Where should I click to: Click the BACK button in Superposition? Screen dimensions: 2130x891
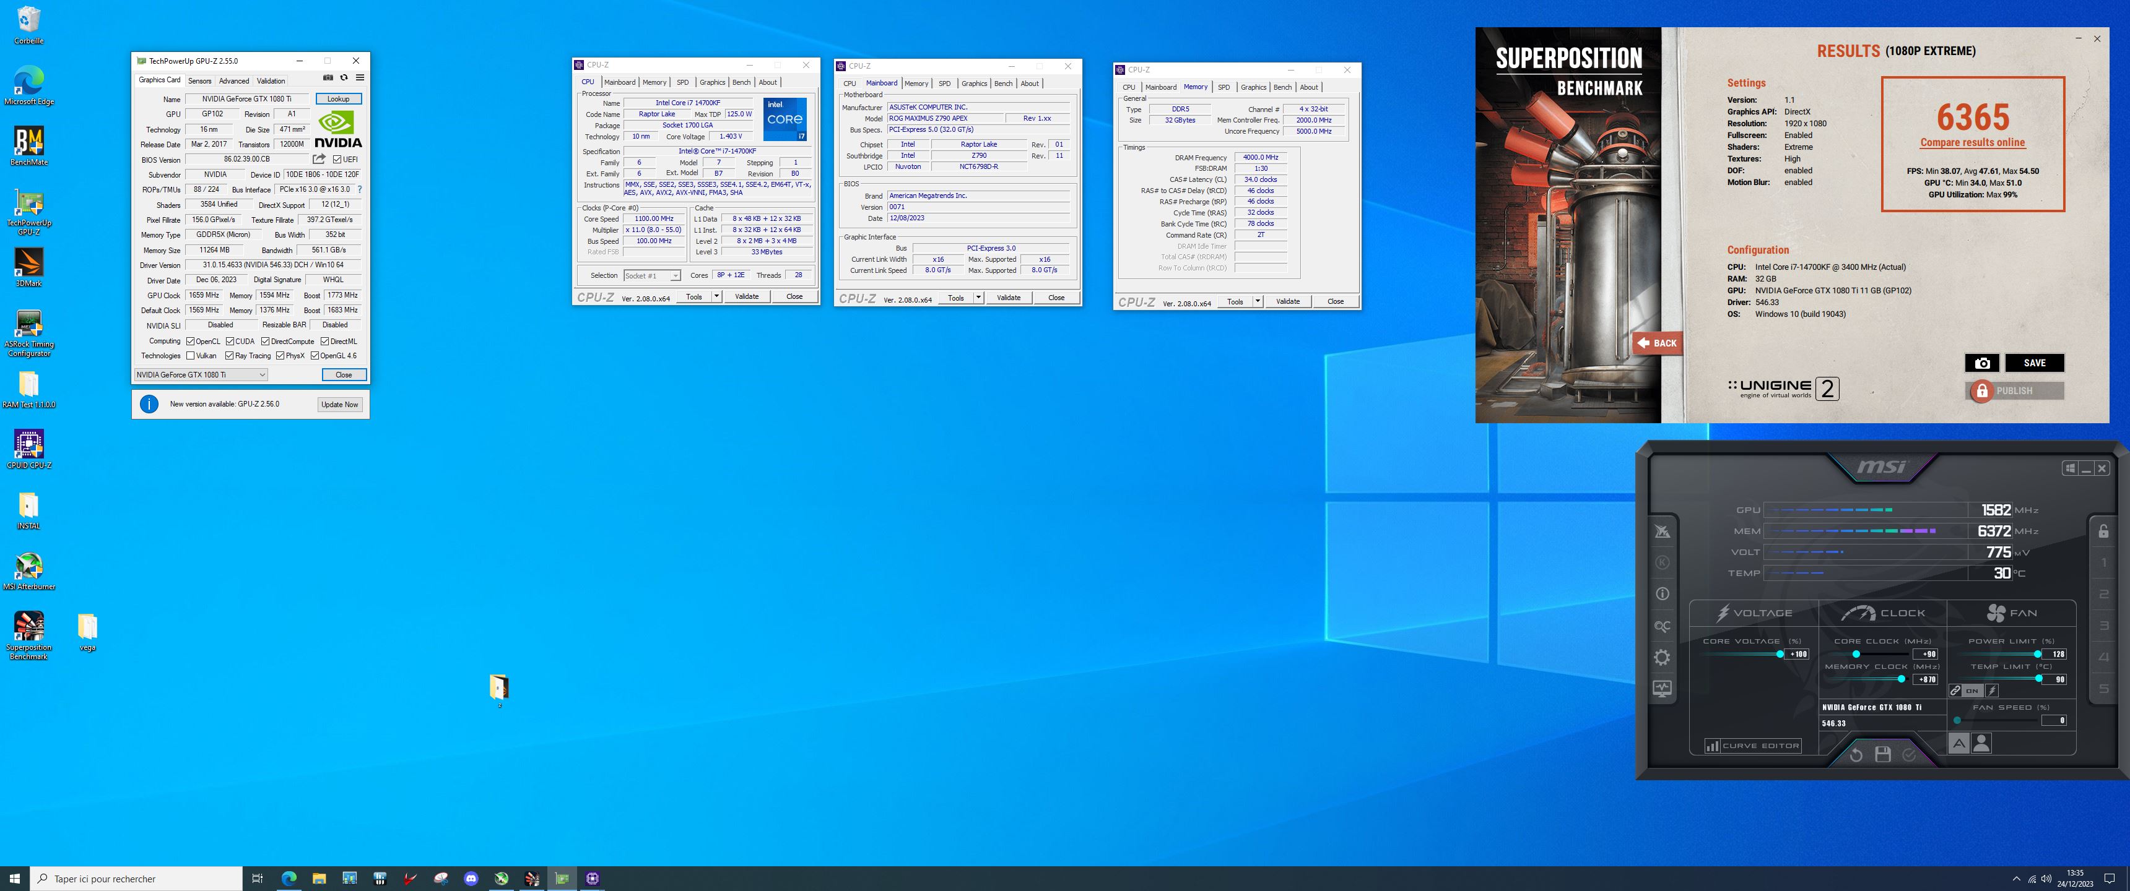click(x=1658, y=343)
